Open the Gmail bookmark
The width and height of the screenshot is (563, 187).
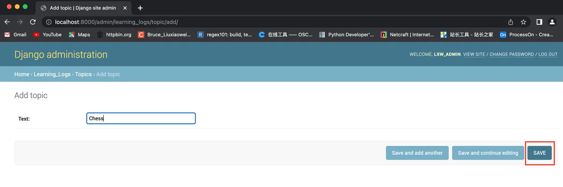15,35
